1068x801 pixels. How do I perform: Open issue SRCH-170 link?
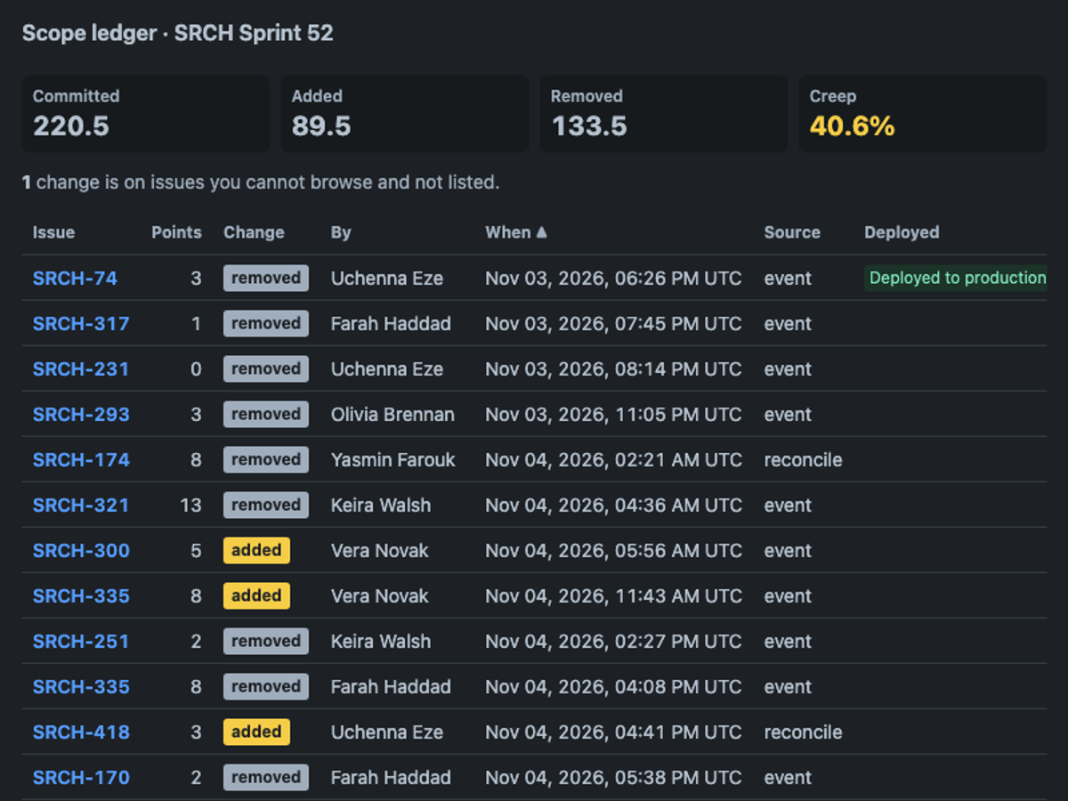click(81, 777)
